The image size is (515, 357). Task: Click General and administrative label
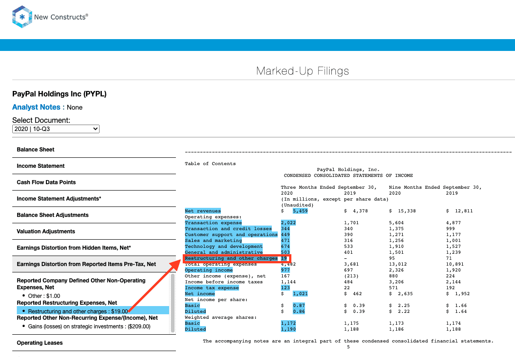coord(224,252)
